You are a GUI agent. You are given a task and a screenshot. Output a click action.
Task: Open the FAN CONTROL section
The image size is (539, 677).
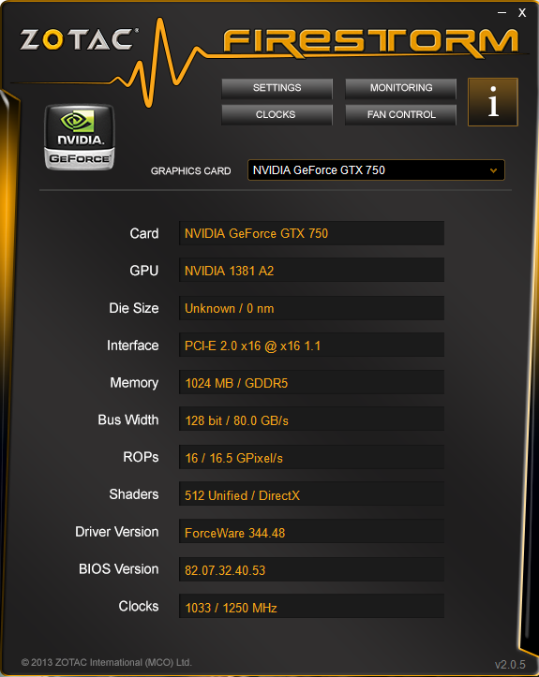pos(400,115)
